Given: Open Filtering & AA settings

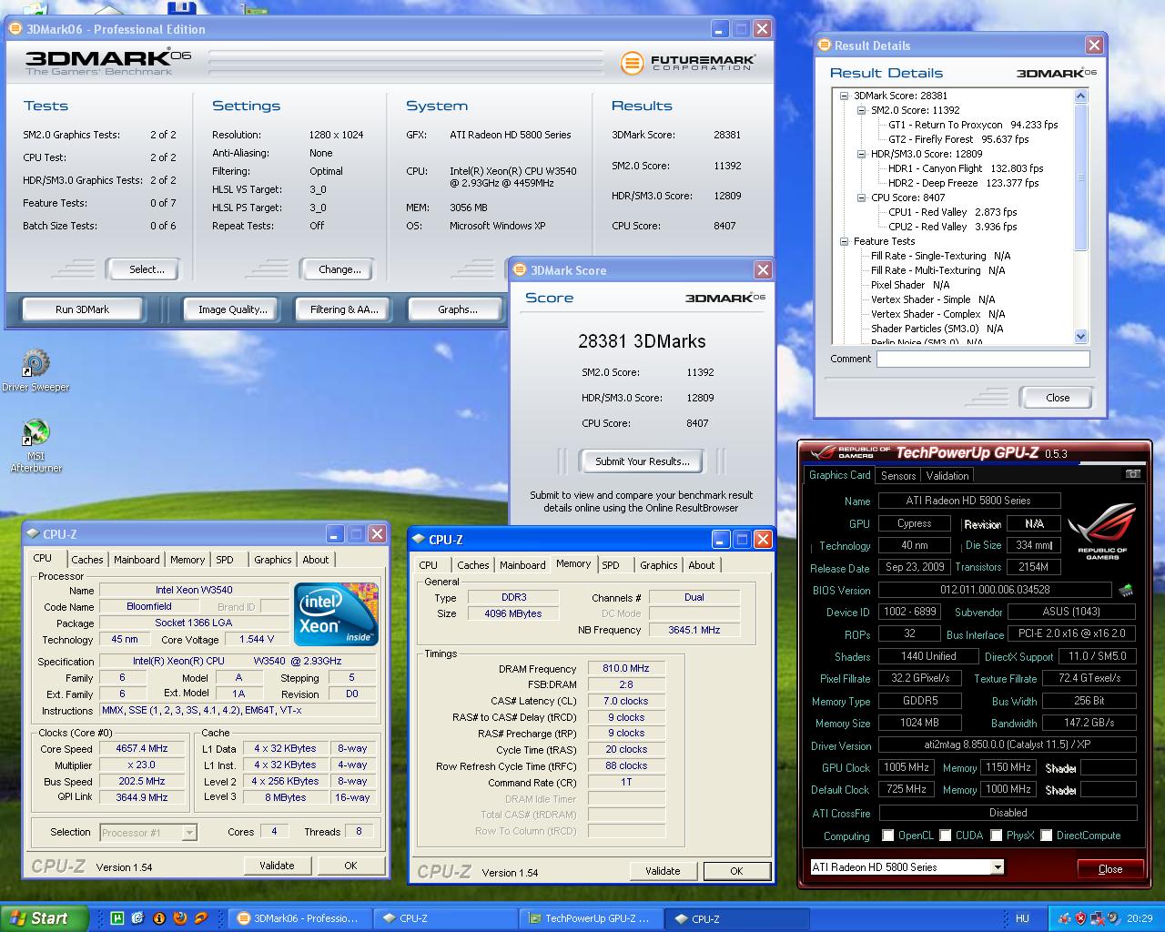Looking at the screenshot, I should 344,309.
